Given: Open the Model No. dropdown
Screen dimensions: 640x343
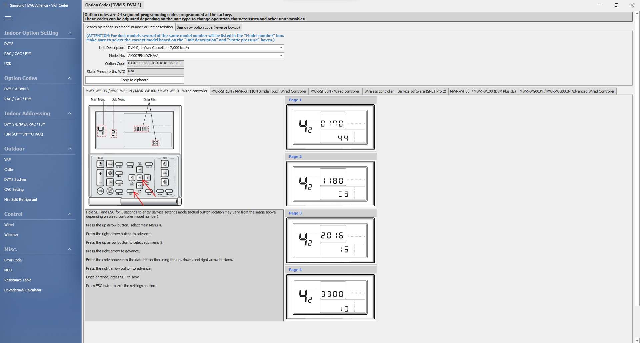Looking at the screenshot, I should (x=281, y=56).
